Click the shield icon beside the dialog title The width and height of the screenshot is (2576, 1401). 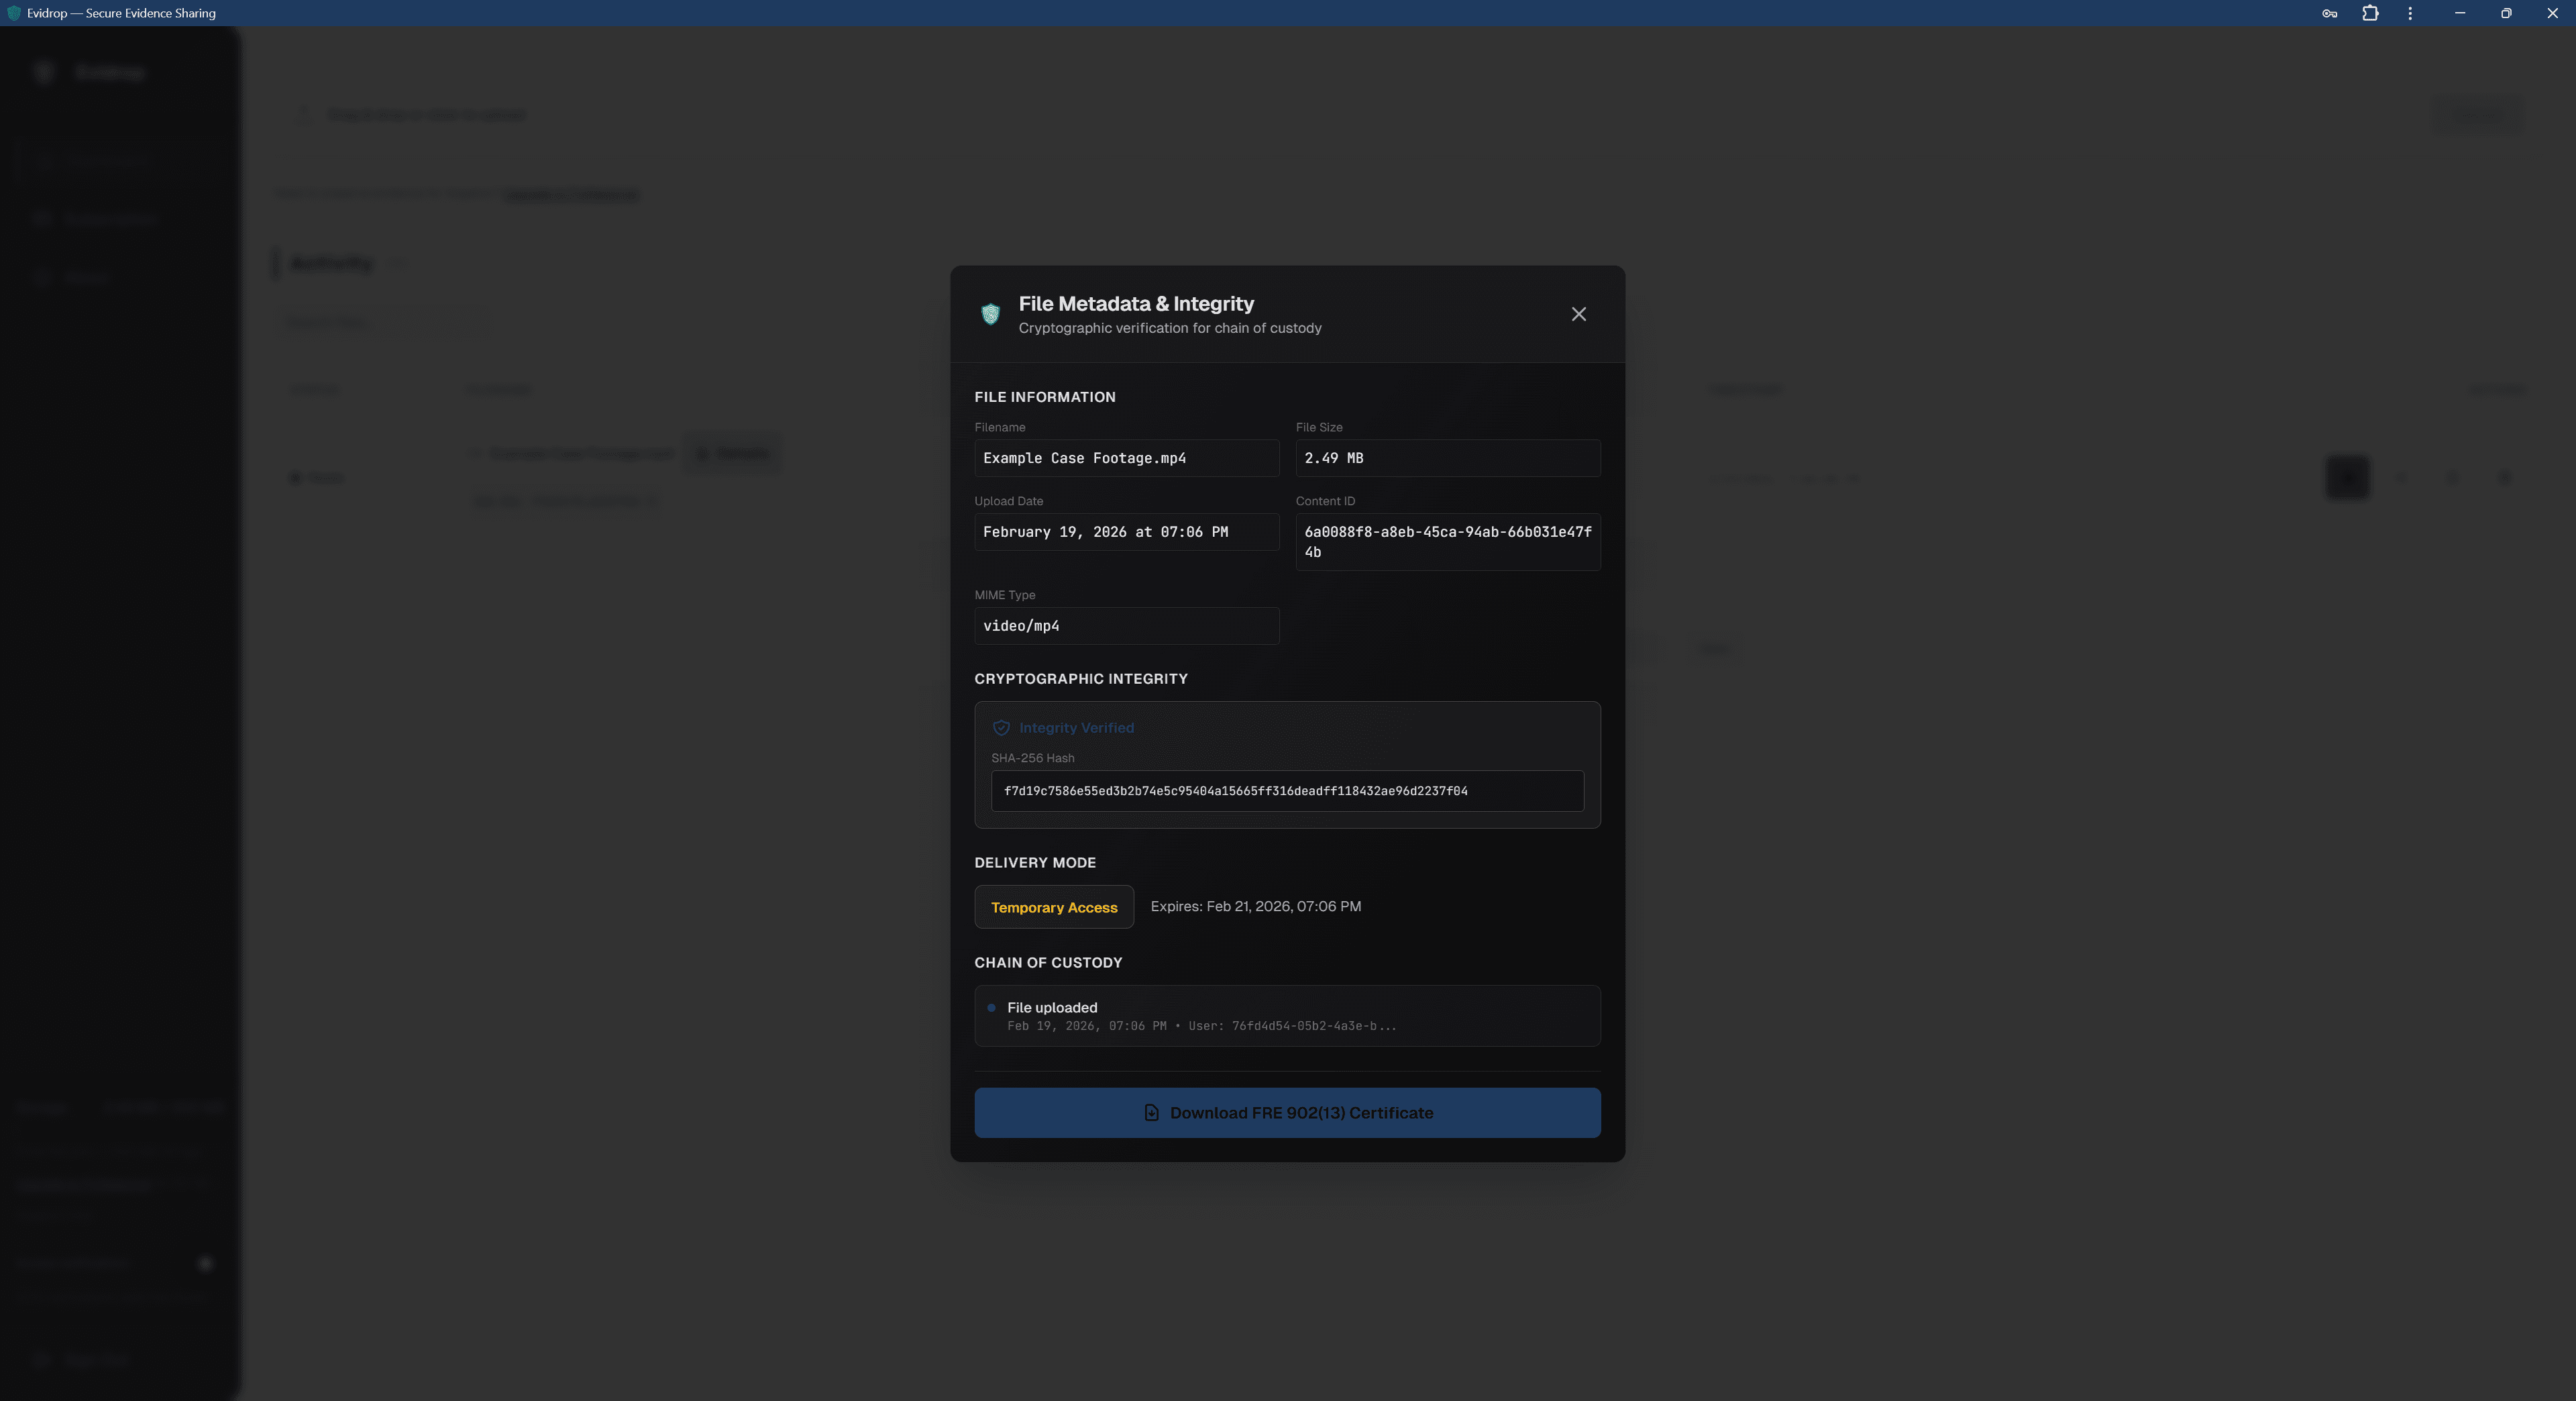coord(990,314)
